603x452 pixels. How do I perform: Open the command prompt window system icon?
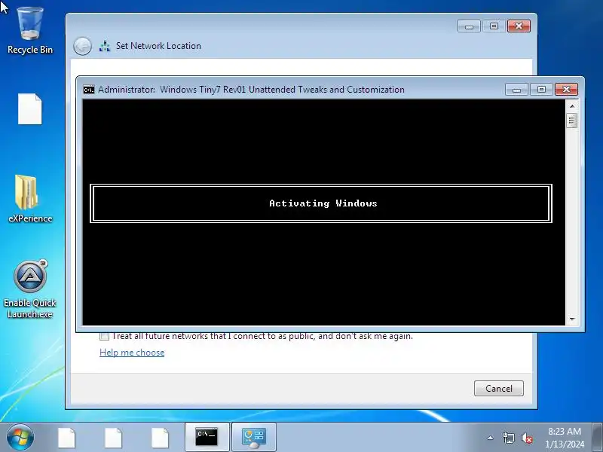click(89, 90)
